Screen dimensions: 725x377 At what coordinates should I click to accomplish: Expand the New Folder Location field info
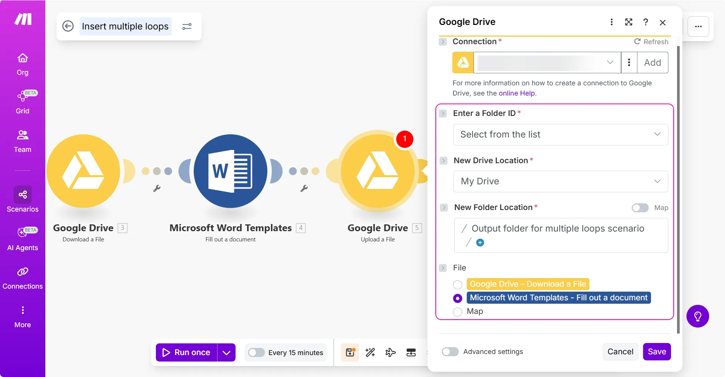[x=444, y=207]
